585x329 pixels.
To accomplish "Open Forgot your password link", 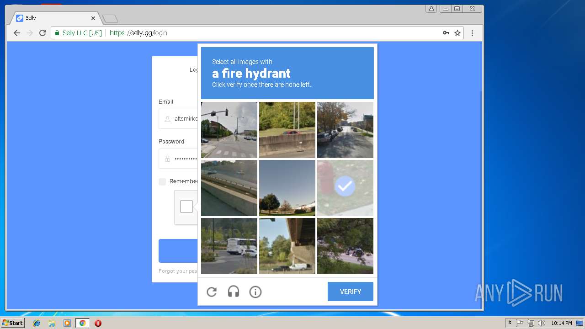I will pos(178,271).
